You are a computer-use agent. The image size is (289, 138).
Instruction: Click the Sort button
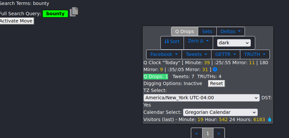point(172,41)
